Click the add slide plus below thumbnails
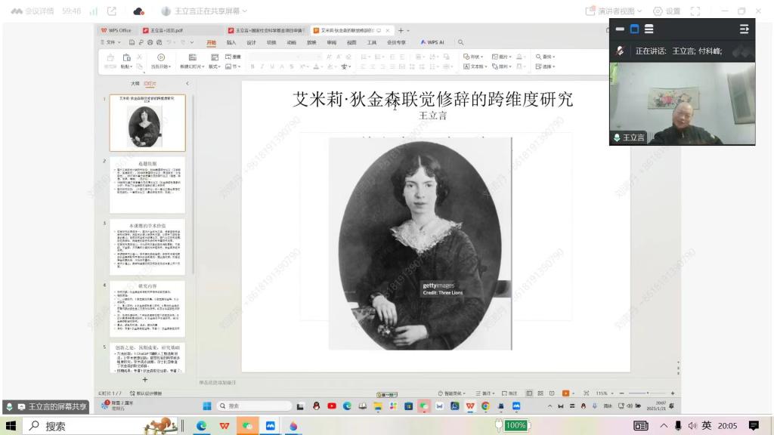Viewport: 774px width, 435px height. tap(145, 380)
